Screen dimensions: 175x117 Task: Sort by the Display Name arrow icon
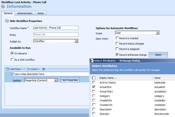pos(116,78)
